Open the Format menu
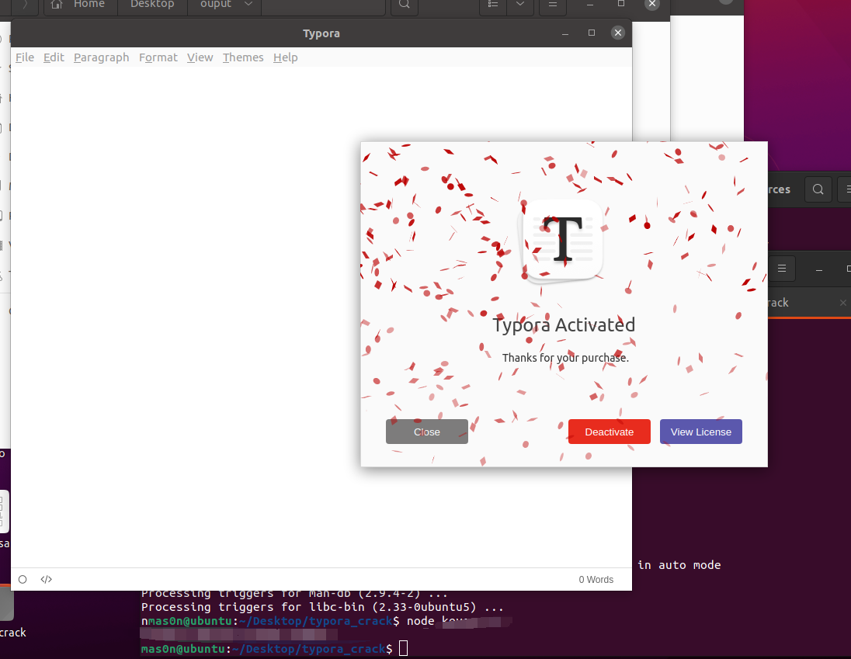 [158, 57]
